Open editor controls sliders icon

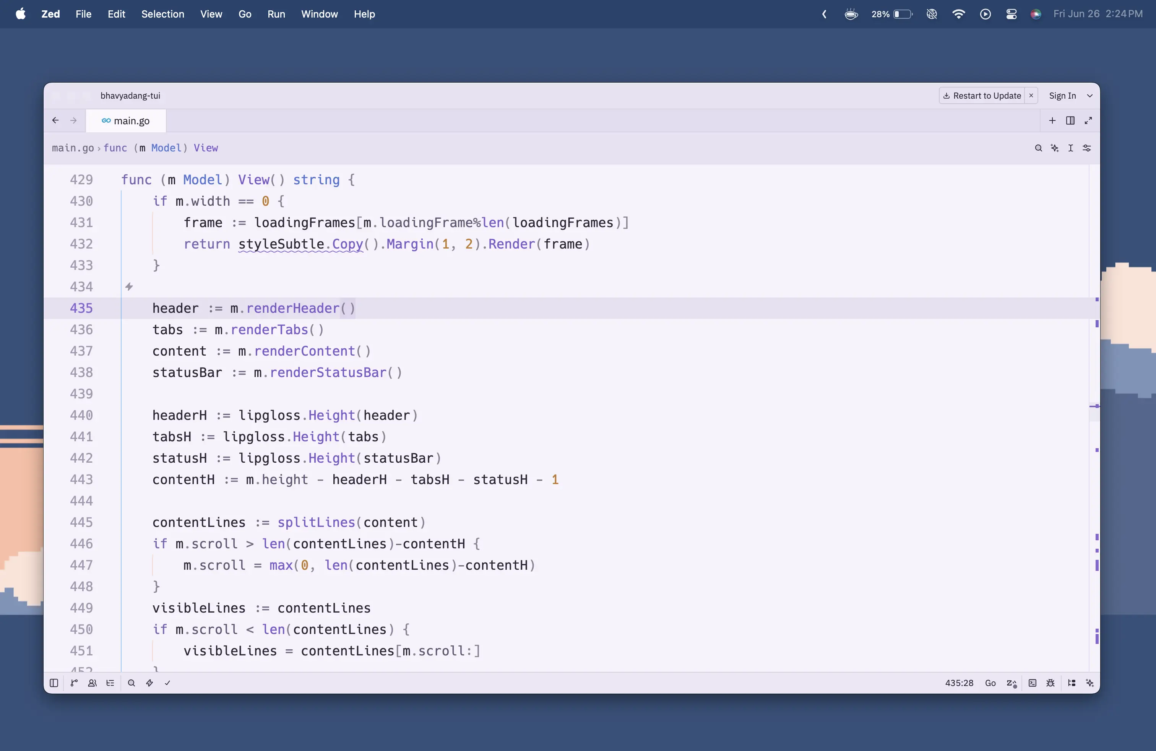coord(1087,148)
